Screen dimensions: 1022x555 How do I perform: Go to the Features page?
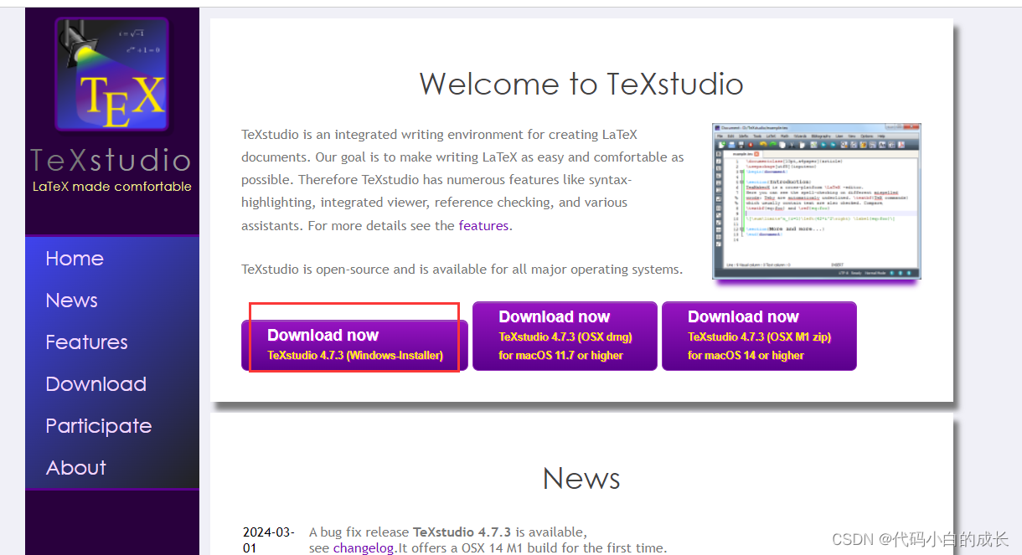pos(86,342)
